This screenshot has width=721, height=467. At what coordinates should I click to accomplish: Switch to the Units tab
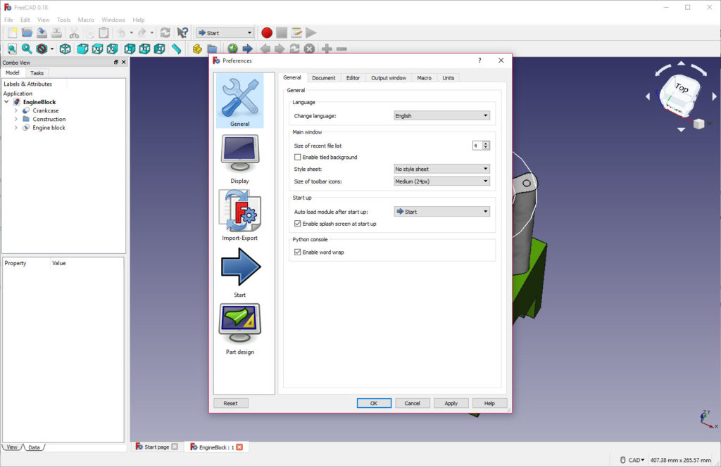point(449,78)
